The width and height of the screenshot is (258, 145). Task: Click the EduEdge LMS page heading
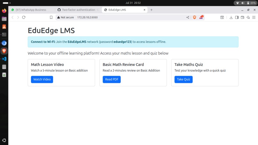click(51, 30)
